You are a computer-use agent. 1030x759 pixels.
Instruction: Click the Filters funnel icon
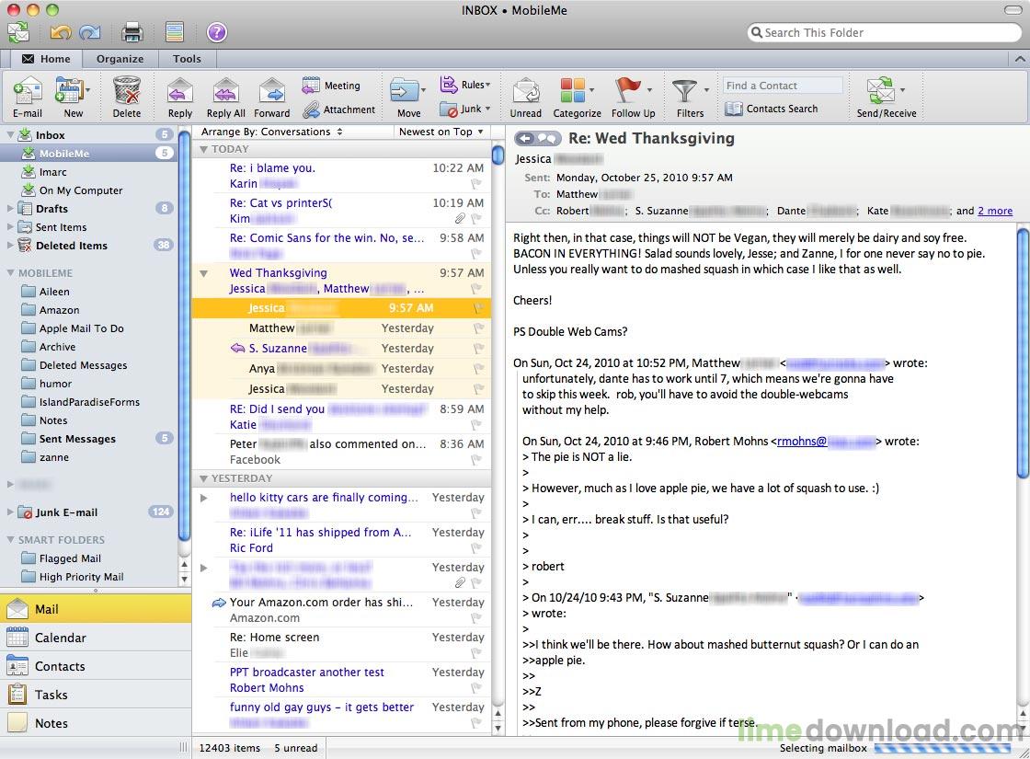[x=684, y=90]
